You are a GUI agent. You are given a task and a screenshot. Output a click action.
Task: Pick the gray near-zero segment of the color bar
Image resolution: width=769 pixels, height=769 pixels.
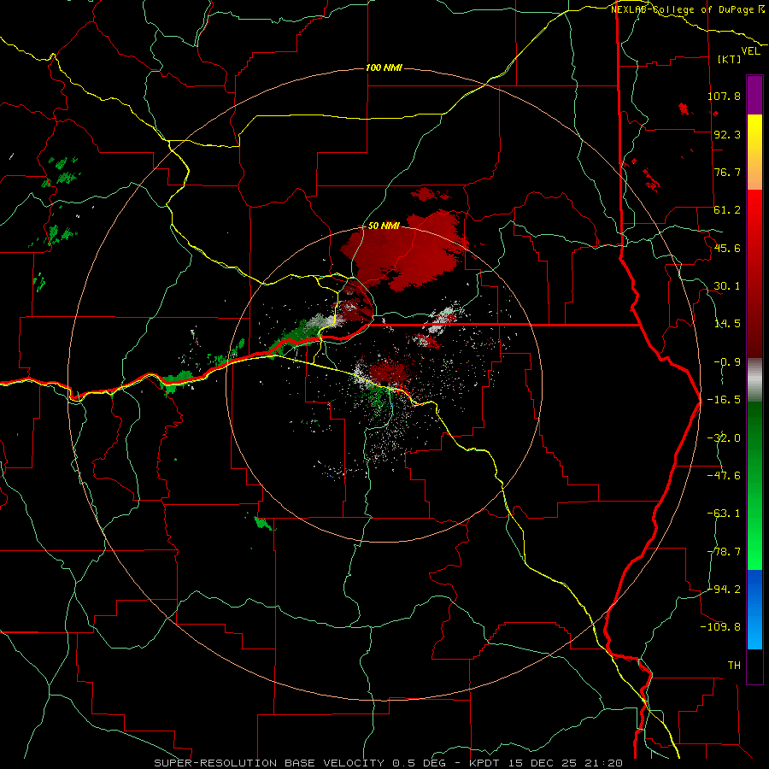pyautogui.click(x=754, y=380)
